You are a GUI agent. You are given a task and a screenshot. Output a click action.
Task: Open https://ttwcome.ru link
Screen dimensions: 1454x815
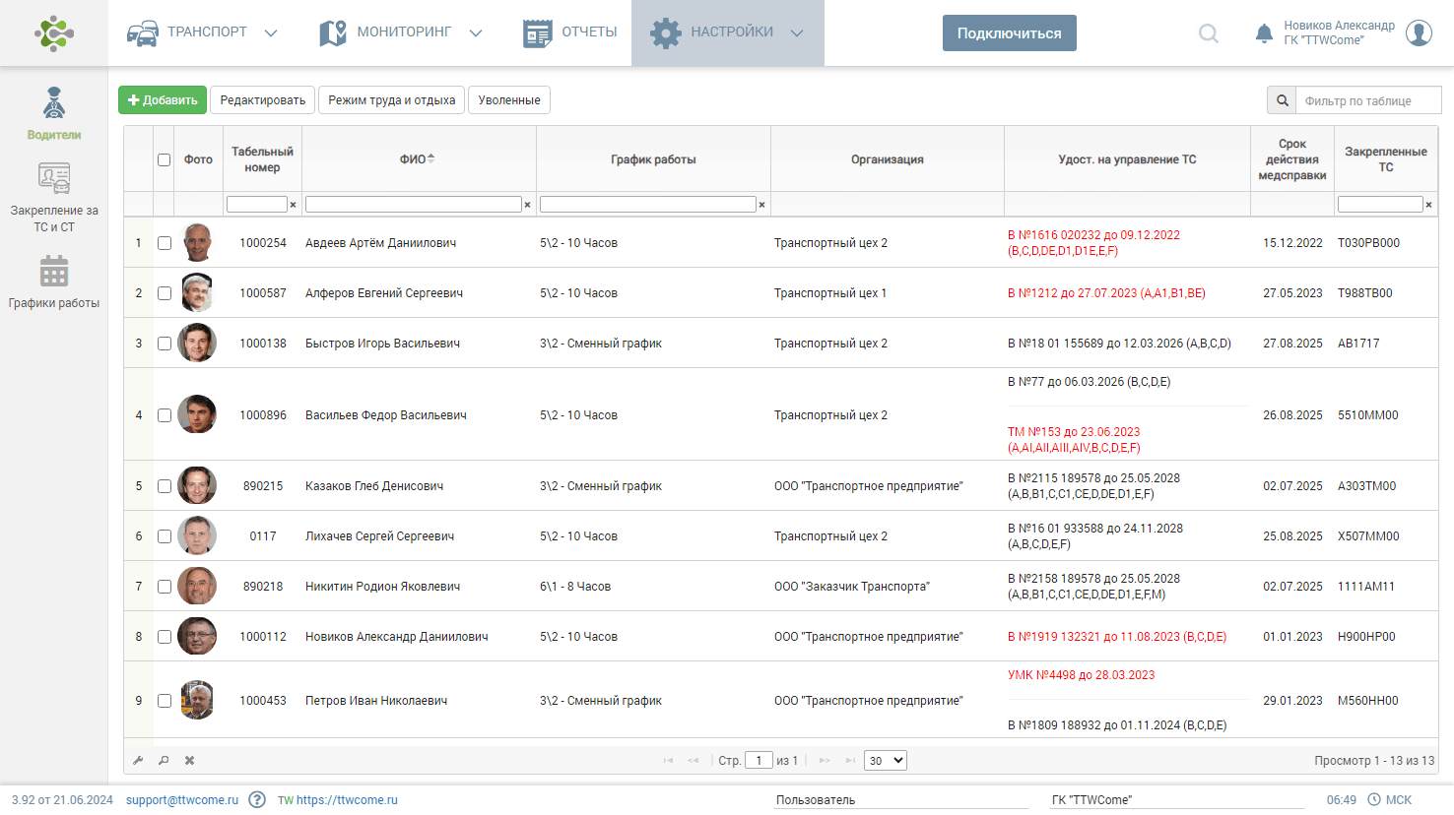coord(347,800)
